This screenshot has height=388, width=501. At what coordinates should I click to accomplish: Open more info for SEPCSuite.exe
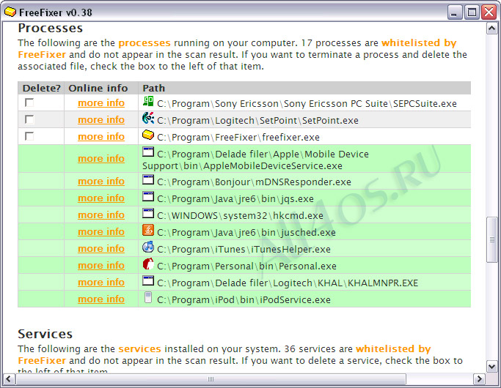(101, 103)
